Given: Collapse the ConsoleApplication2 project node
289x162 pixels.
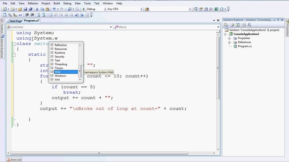Looking at the screenshot, I should tap(225, 34).
